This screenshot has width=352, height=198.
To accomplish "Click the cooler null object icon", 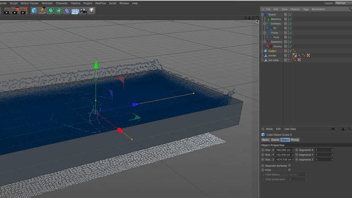I will [266, 56].
